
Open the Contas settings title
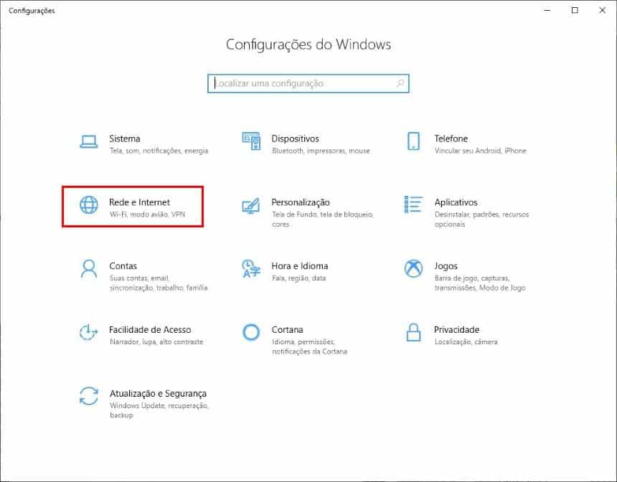click(x=123, y=266)
